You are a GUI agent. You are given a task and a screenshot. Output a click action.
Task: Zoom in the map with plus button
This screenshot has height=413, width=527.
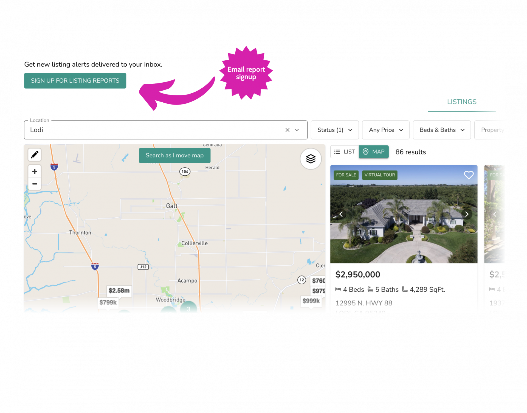click(35, 172)
